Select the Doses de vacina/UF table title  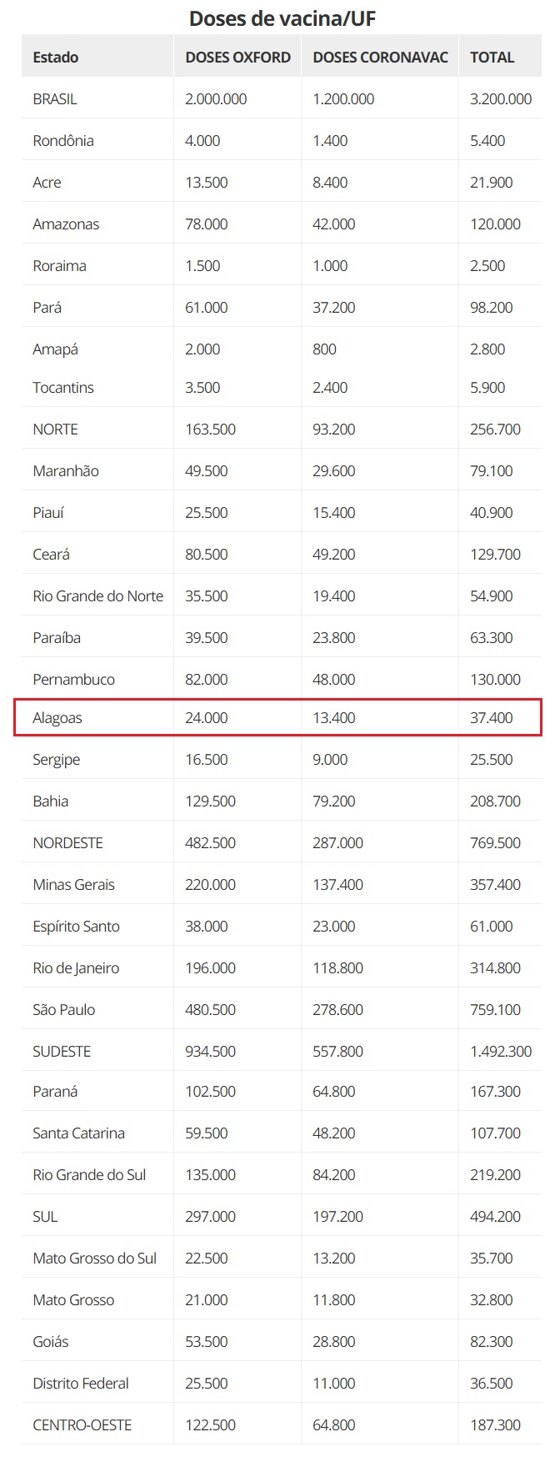click(x=282, y=18)
